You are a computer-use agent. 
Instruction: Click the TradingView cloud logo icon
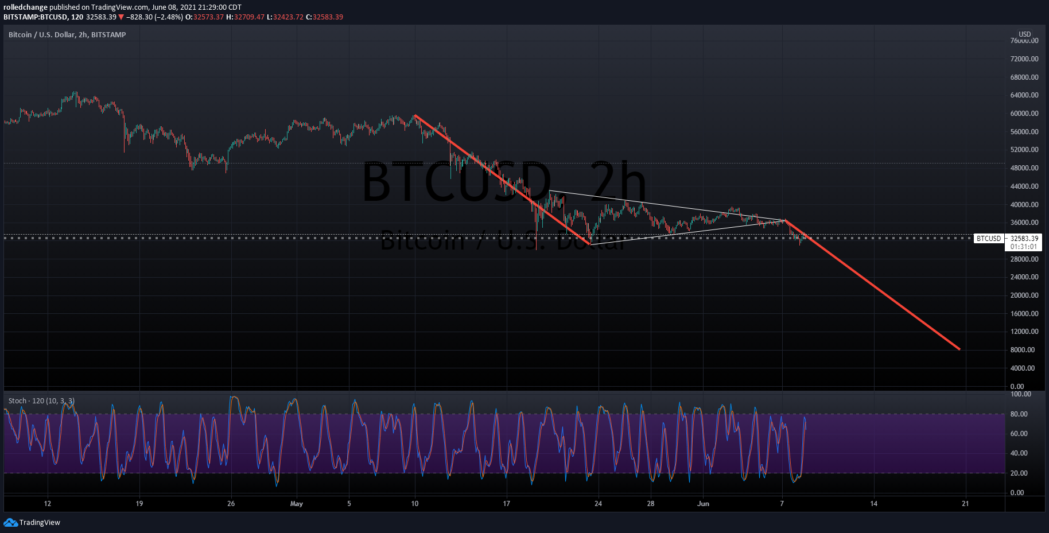click(10, 522)
